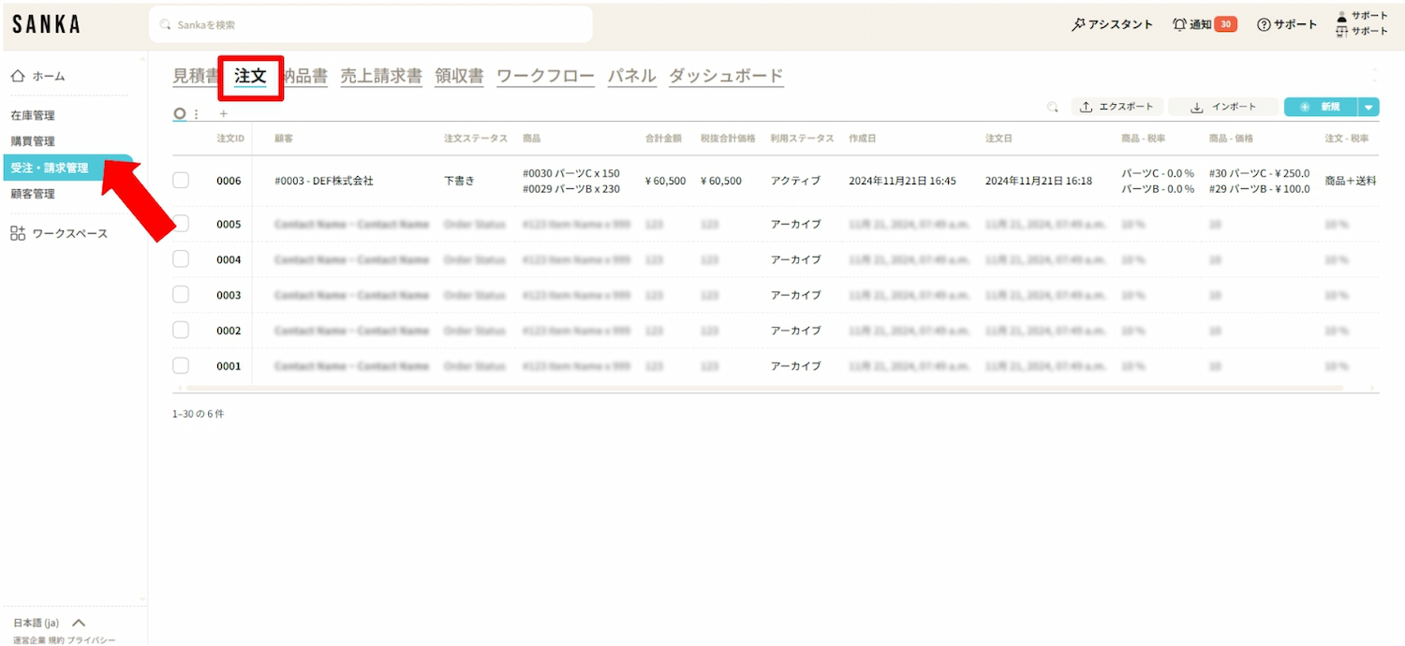This screenshot has width=1405, height=646.
Task: Click the 注文ステータス column header
Action: (476, 139)
